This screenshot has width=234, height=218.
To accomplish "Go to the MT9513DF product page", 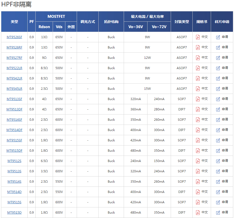I will pos(14,109).
